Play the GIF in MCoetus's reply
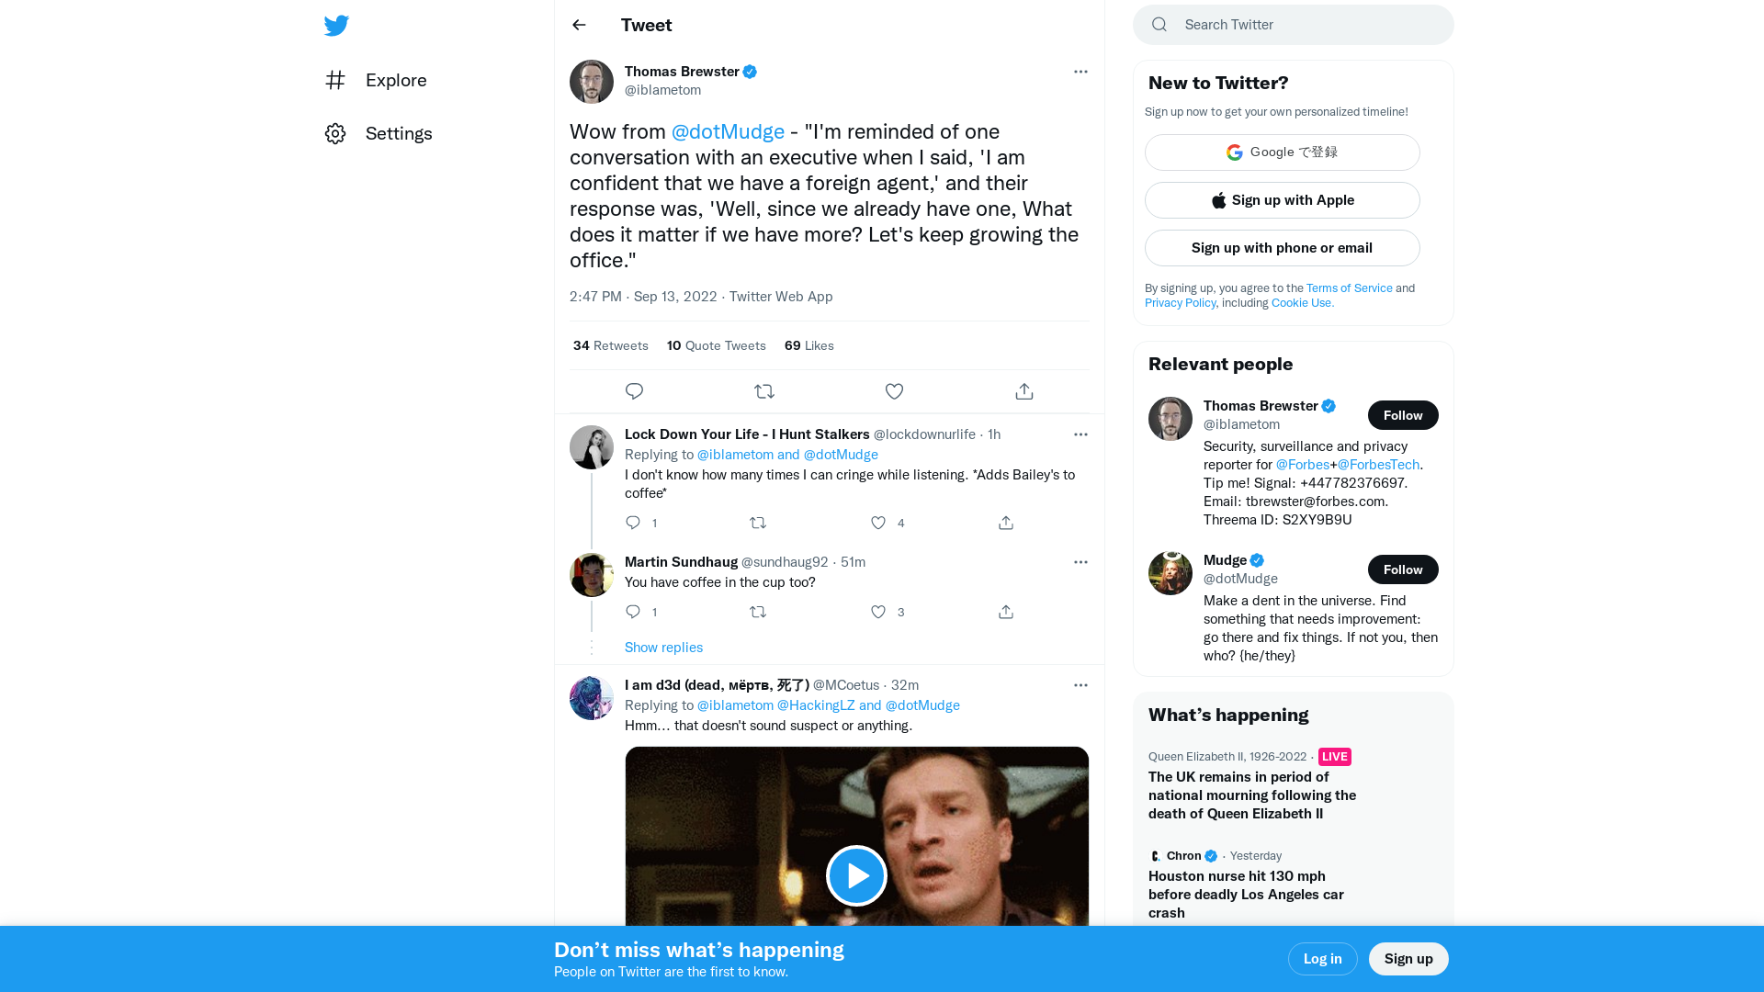The width and height of the screenshot is (1764, 992). tap(856, 875)
